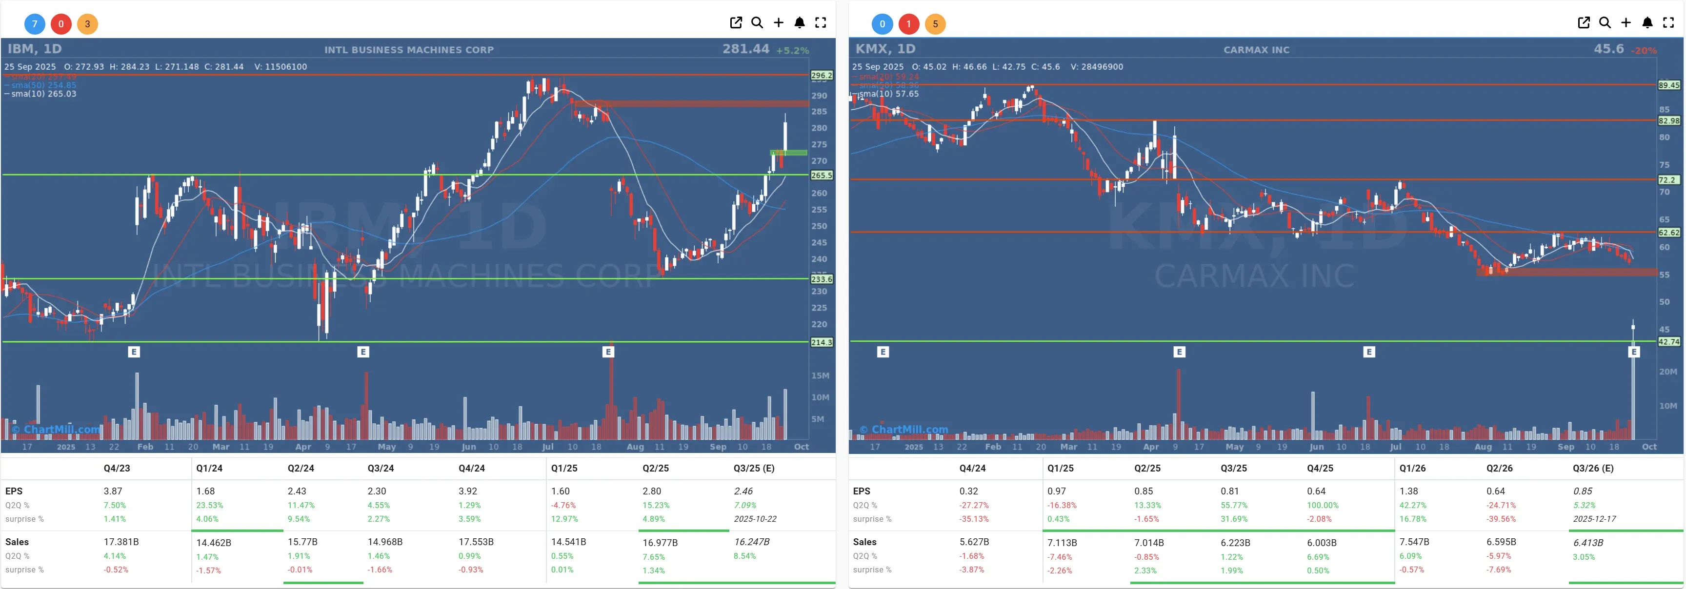Click KMX Q1/26 sales 7.547B
Screen dimensions: 1686x589
1414,543
